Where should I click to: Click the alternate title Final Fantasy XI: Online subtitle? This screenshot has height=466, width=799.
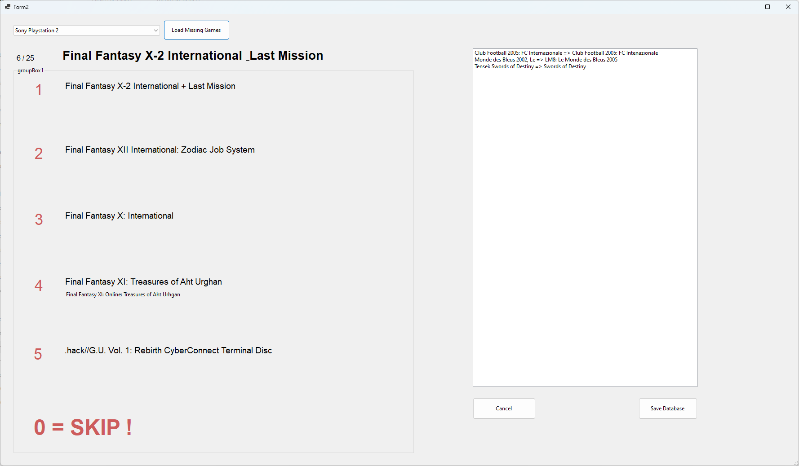123,295
